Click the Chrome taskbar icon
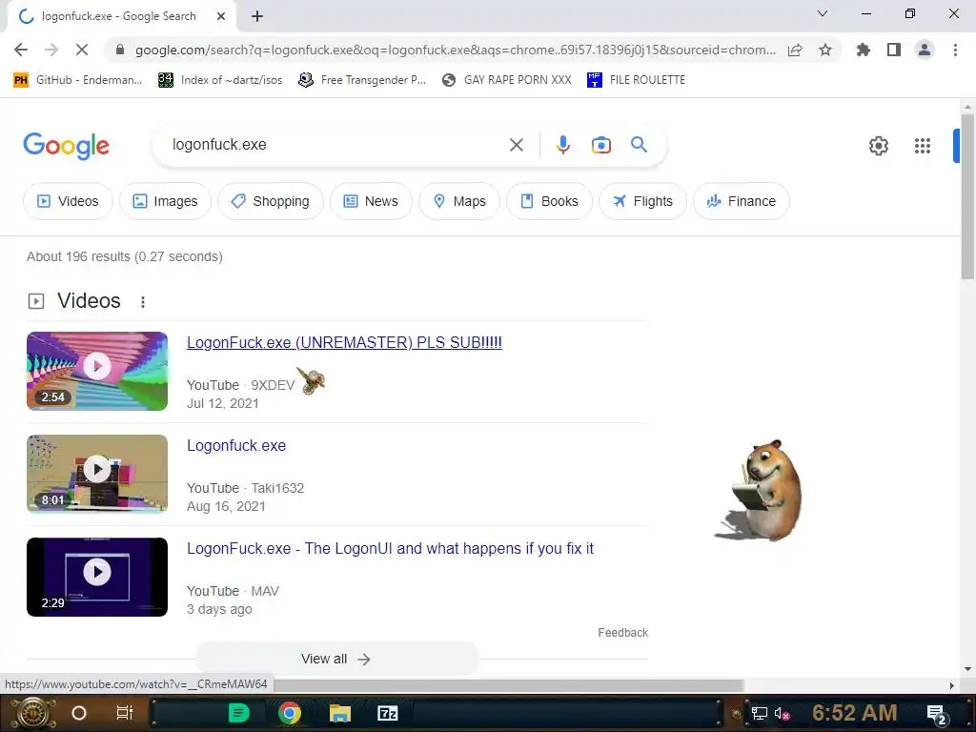Screen dimensions: 976x732 (x=290, y=713)
